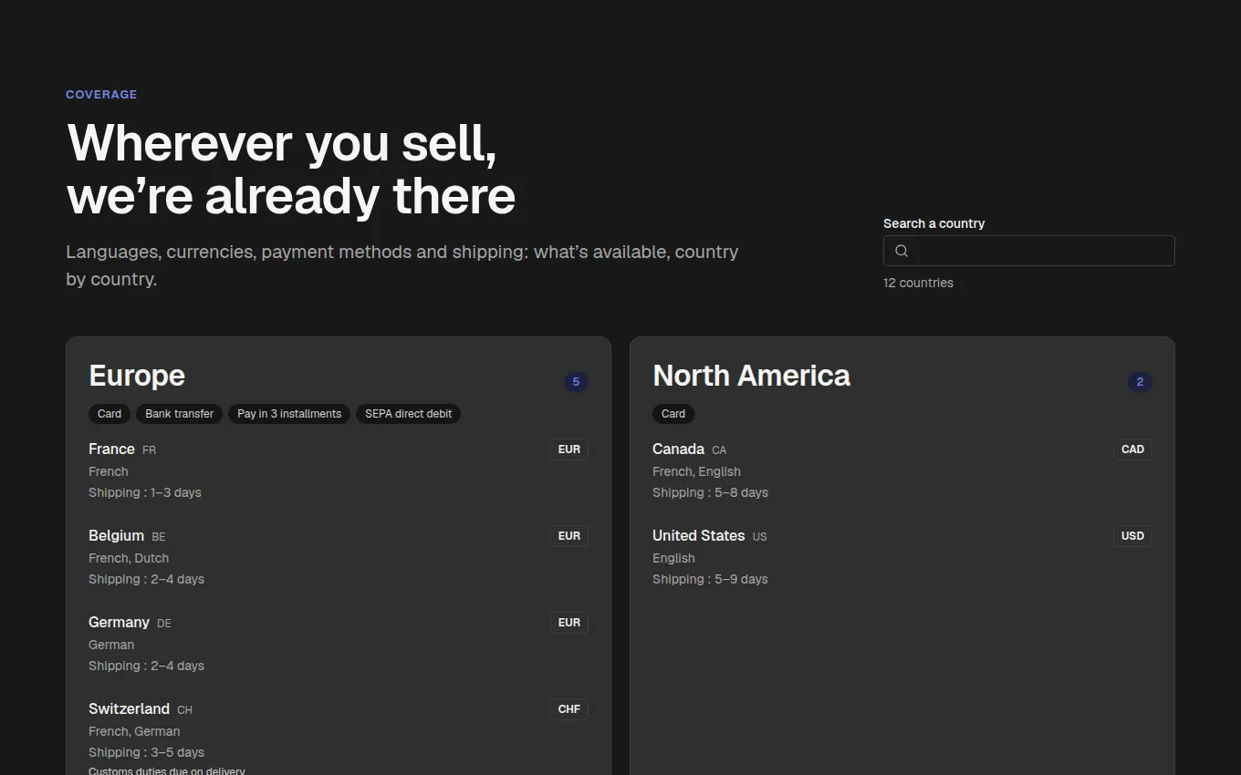The height and width of the screenshot is (775, 1241).
Task: Click the Europe count badge showing 5
Action: click(576, 382)
